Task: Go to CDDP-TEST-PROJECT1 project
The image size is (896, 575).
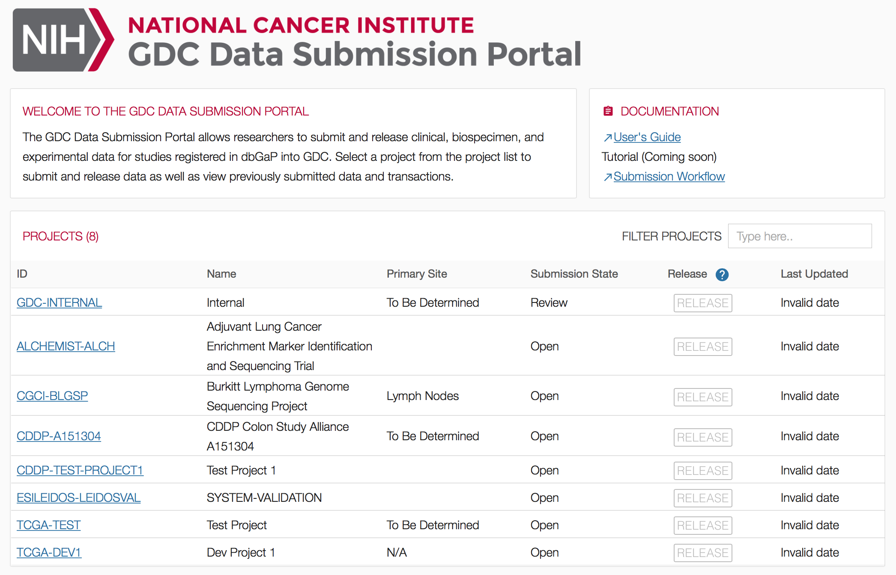Action: 80,470
